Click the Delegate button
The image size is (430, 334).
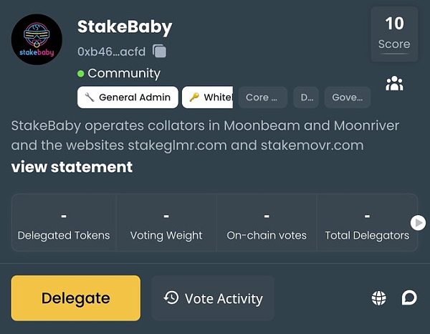coord(76,298)
